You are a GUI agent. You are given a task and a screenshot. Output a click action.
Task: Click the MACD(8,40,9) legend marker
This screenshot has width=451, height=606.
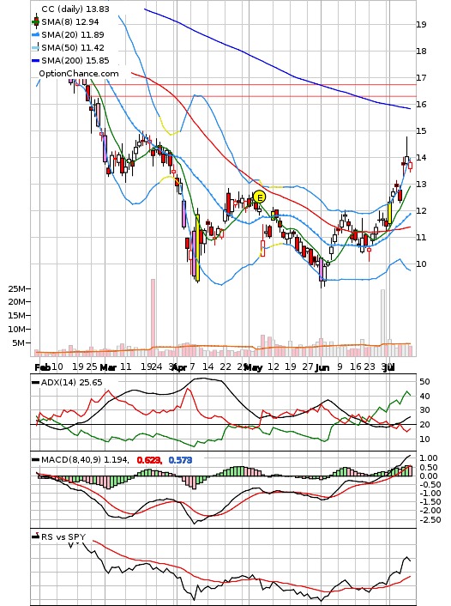[x=35, y=459]
